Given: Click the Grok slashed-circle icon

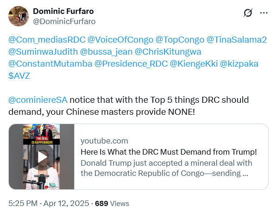Looking at the screenshot, I should tap(248, 13).
